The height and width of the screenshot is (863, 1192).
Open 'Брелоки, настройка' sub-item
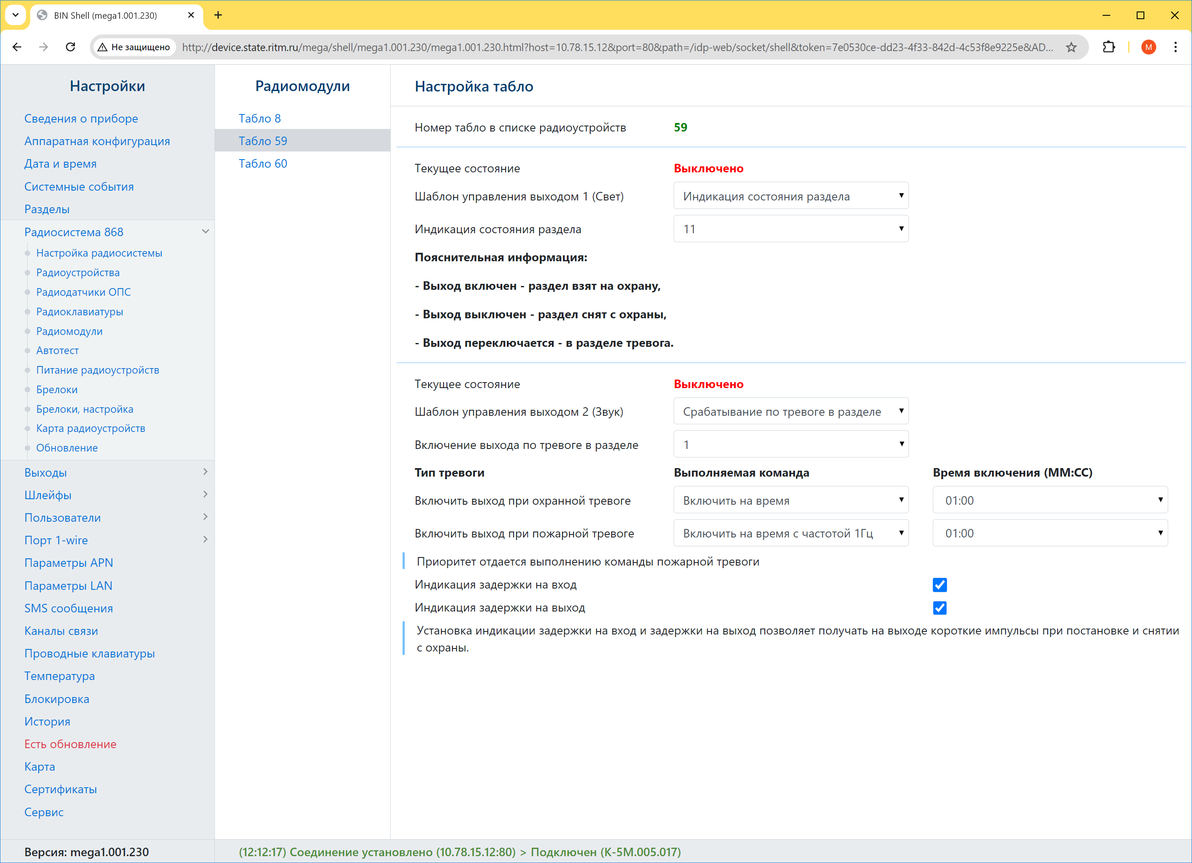(85, 409)
